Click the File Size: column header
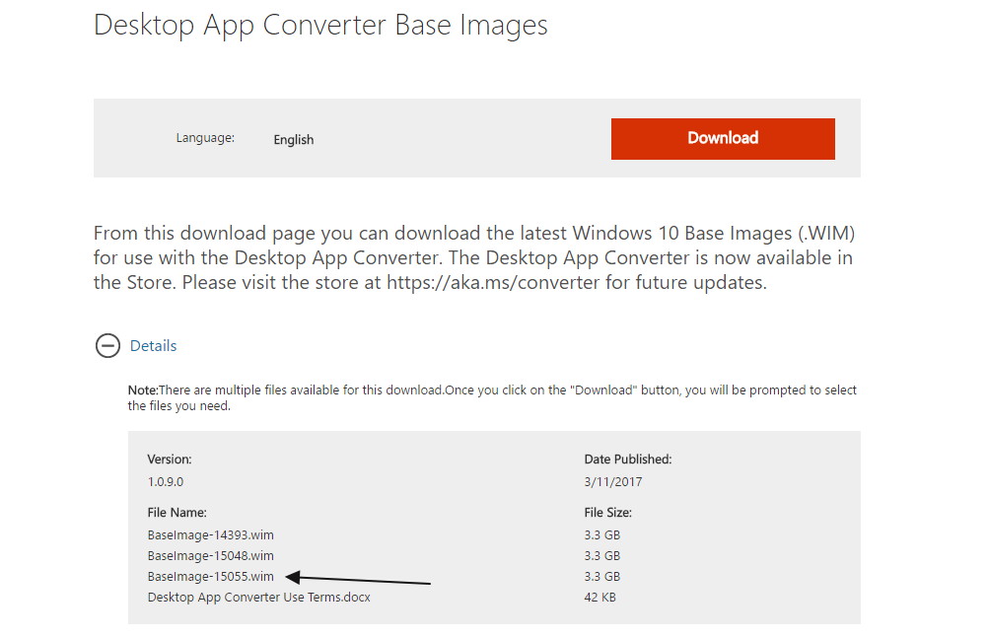The image size is (988, 638). [608, 513]
